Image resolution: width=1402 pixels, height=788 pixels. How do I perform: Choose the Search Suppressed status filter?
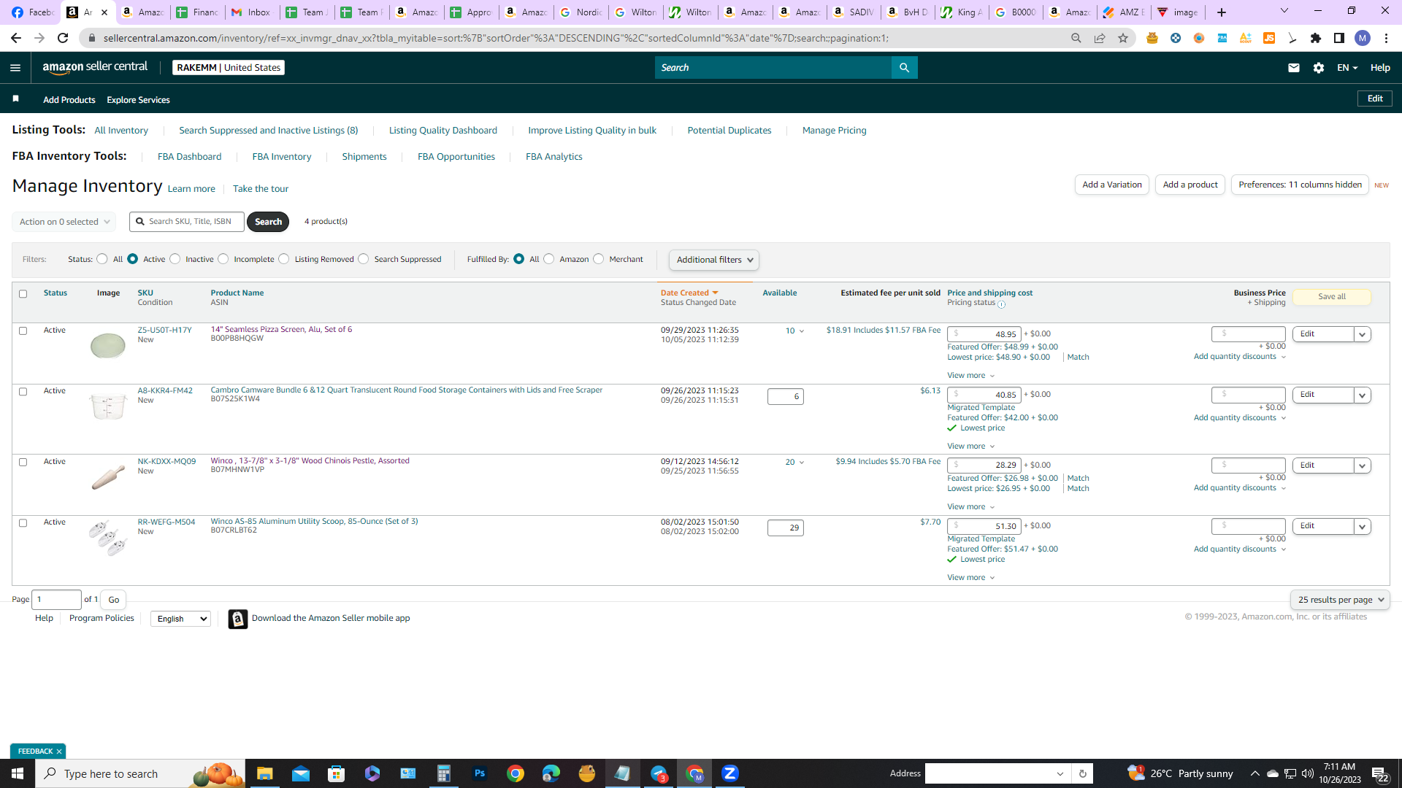[364, 259]
